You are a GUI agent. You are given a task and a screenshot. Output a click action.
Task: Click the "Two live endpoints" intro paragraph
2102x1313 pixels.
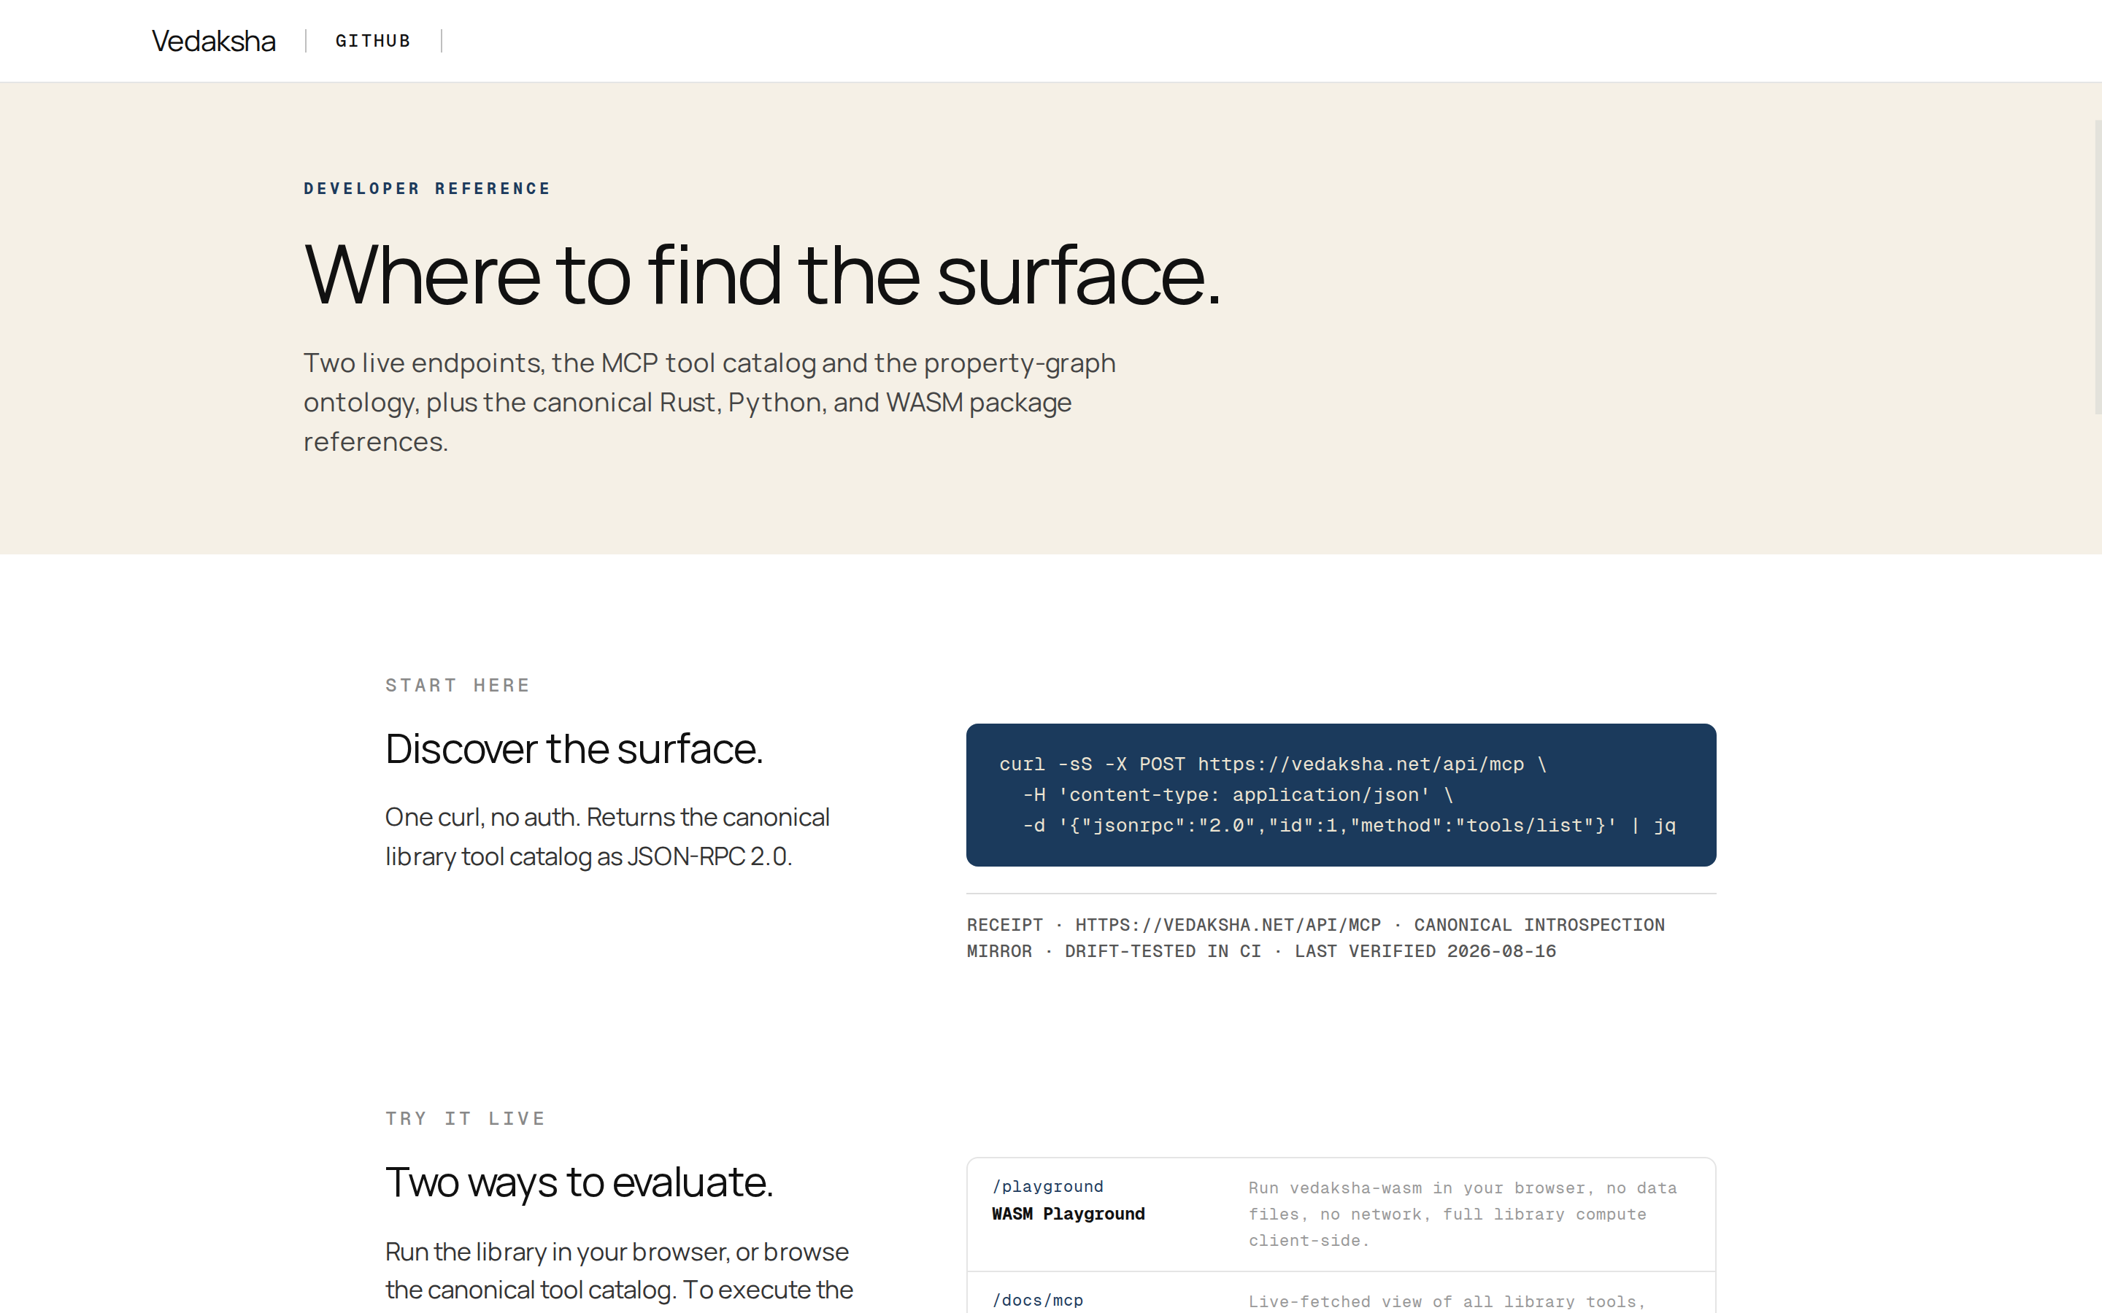pyautogui.click(x=709, y=402)
